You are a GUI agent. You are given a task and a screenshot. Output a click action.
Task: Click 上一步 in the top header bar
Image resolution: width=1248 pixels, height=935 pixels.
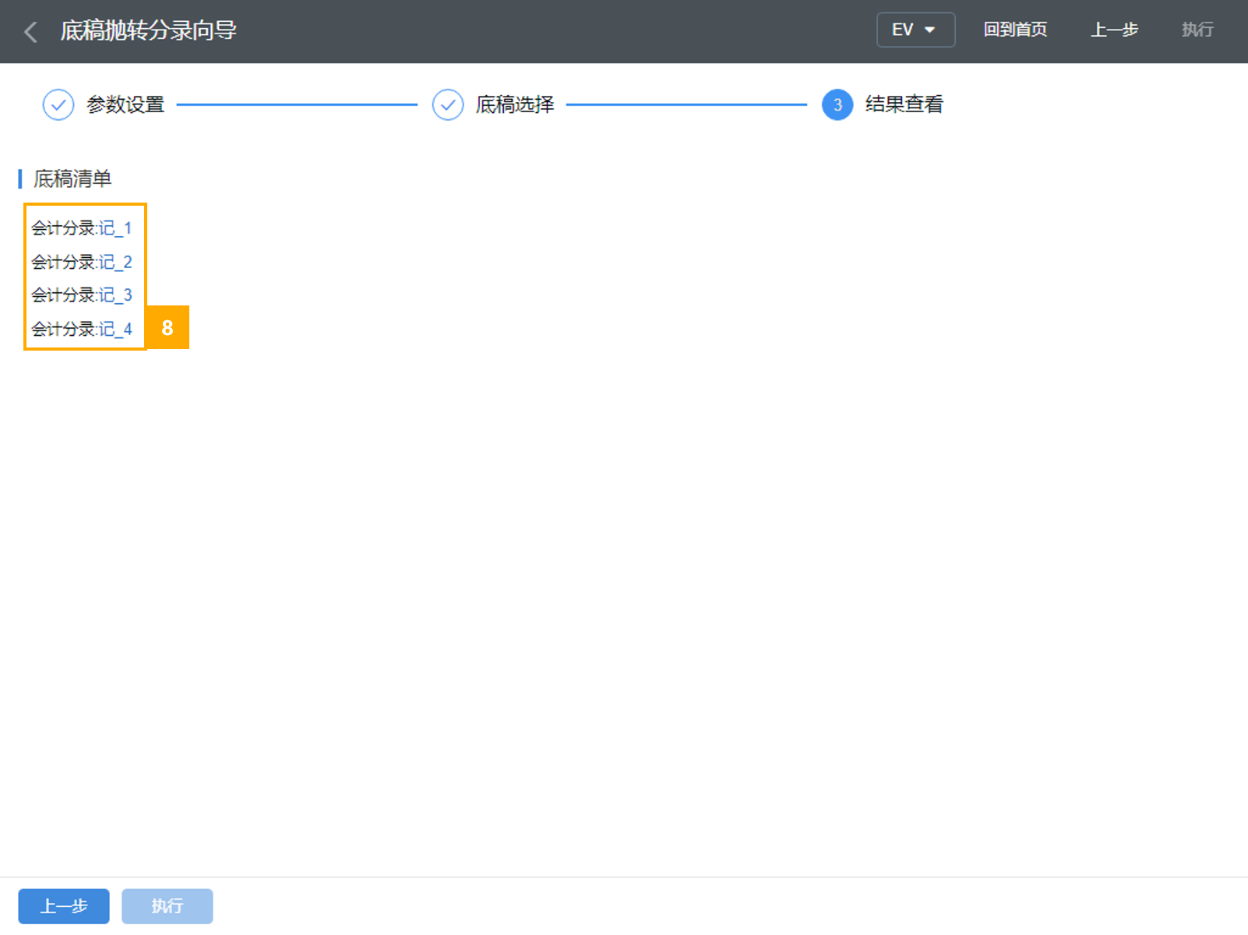(1114, 30)
